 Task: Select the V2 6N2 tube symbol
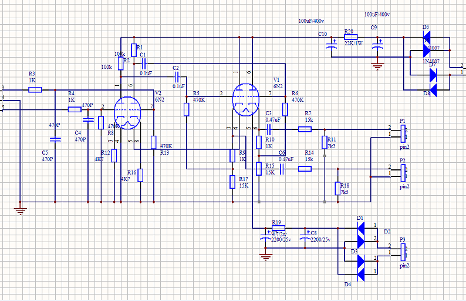click(127, 113)
